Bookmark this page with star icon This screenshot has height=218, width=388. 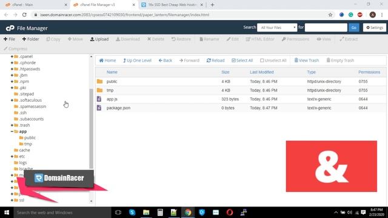pos(330,15)
